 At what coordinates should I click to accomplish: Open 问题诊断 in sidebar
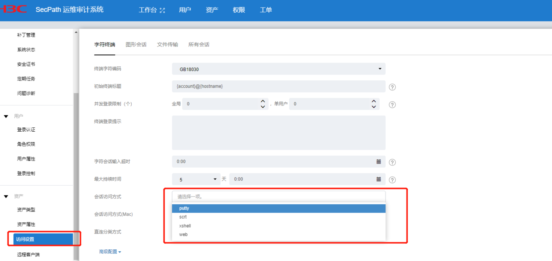coord(26,93)
